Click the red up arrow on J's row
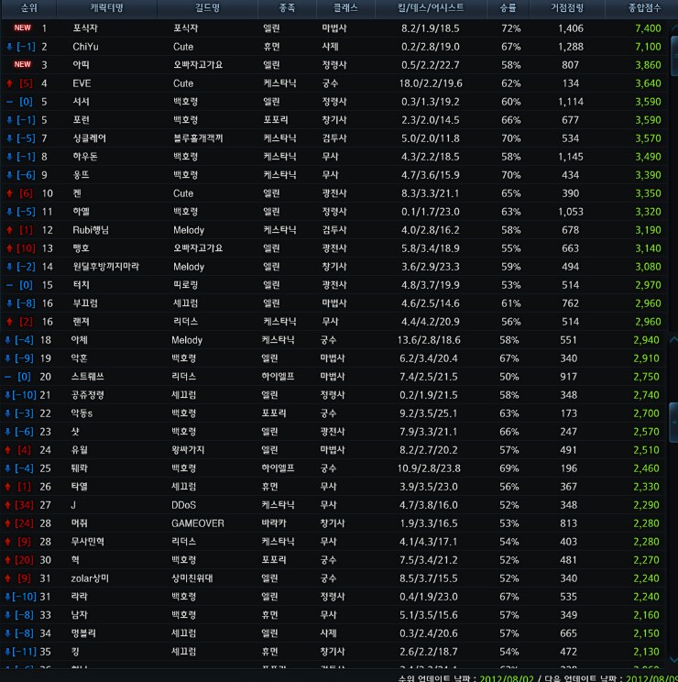Image resolution: width=678 pixels, height=682 pixels. click(10, 505)
